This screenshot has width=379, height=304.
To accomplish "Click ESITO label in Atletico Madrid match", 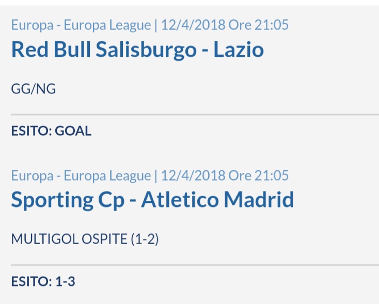I will [31, 281].
